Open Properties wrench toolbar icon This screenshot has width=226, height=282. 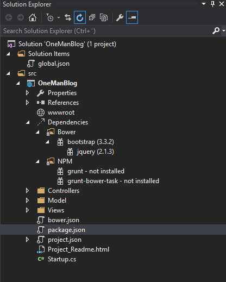pyautogui.click(x=120, y=17)
